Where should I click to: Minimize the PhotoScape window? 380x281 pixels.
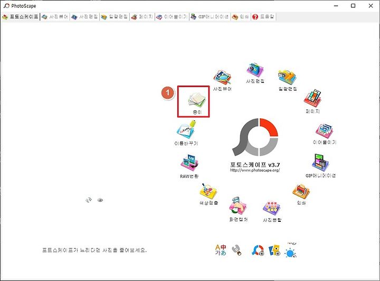pos(336,6)
